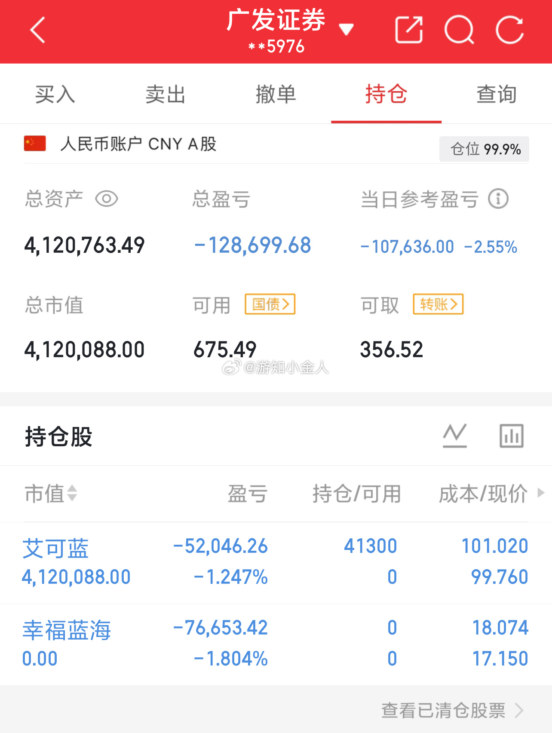Open the 当日参考盈亏 info icon
Screen dimensions: 552x733
[x=498, y=199]
